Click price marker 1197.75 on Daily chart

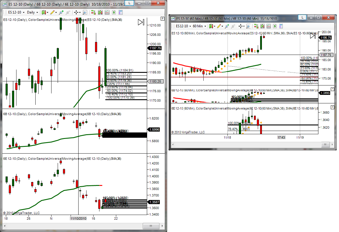click(x=155, y=48)
